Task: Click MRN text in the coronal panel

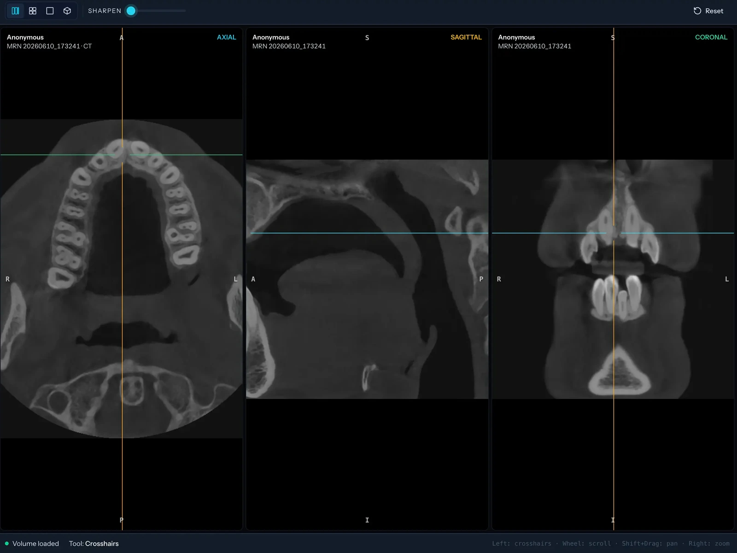Action: 534,46
